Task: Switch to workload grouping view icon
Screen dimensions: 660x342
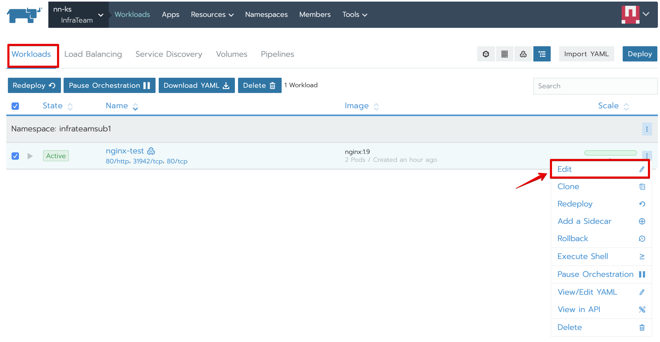Action: click(x=523, y=54)
